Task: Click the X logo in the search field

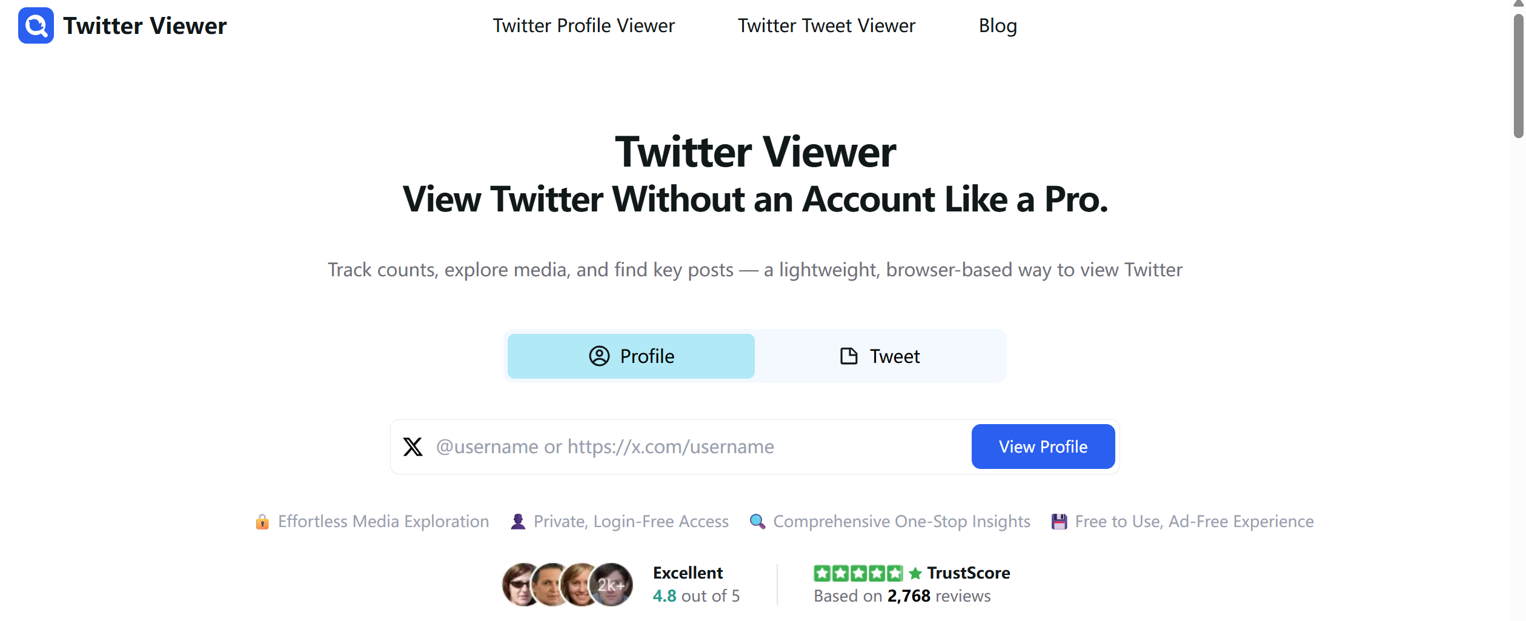Action: tap(413, 447)
